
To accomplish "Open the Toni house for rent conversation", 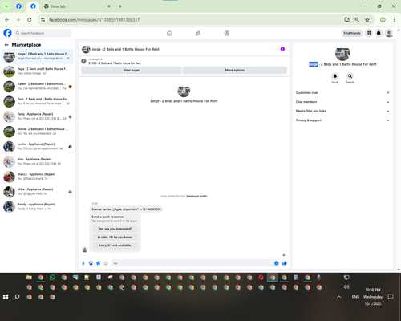I will pos(38,101).
